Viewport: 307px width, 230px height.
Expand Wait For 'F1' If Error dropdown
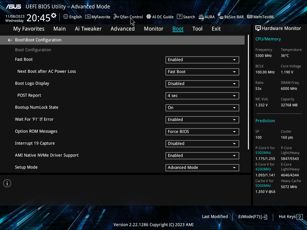click(x=202, y=120)
